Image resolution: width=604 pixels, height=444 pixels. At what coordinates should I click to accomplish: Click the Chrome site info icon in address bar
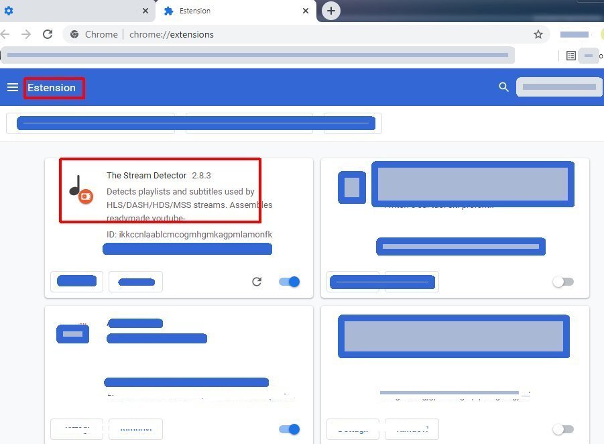pos(74,34)
